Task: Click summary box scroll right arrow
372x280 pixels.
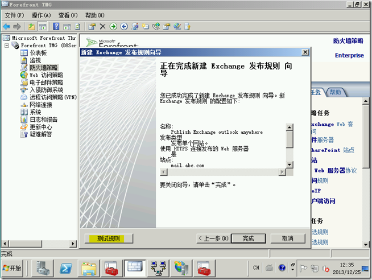Action: coord(282,172)
